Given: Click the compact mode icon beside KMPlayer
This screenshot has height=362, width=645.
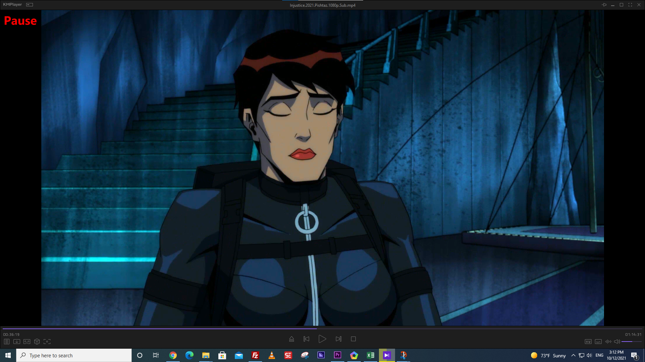Looking at the screenshot, I should 30,5.
